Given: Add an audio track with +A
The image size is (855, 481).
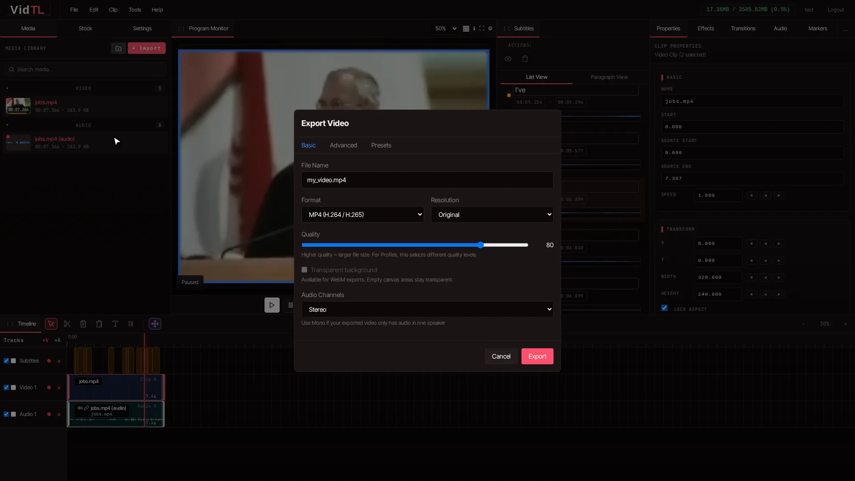Looking at the screenshot, I should pos(57,340).
